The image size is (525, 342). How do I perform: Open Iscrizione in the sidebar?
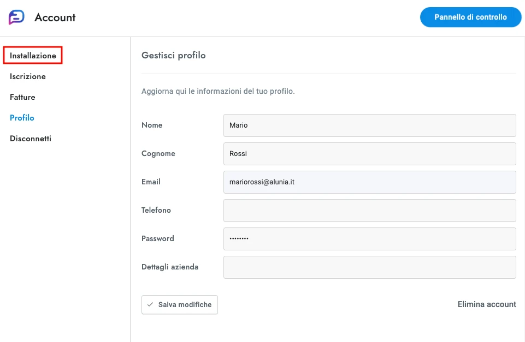28,76
